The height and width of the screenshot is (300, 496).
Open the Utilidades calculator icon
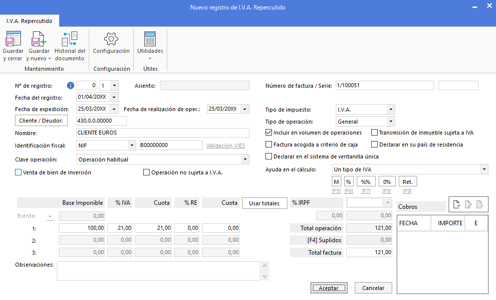pyautogui.click(x=150, y=39)
